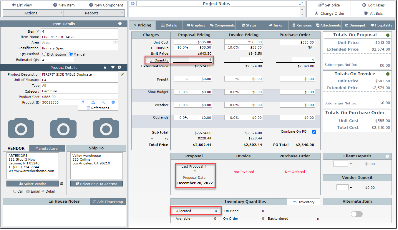Click Purchase Order unit cost field
Image resolution: width=398 pixels, height=230 pixels.
pos(297,42)
